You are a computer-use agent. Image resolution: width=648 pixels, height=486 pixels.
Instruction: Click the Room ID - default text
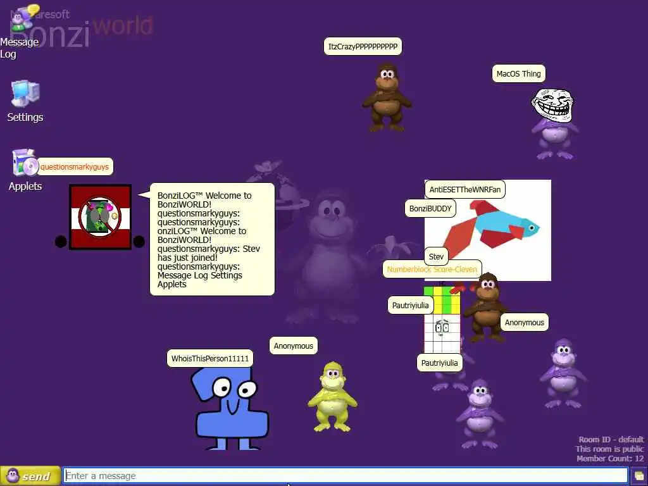click(x=611, y=439)
